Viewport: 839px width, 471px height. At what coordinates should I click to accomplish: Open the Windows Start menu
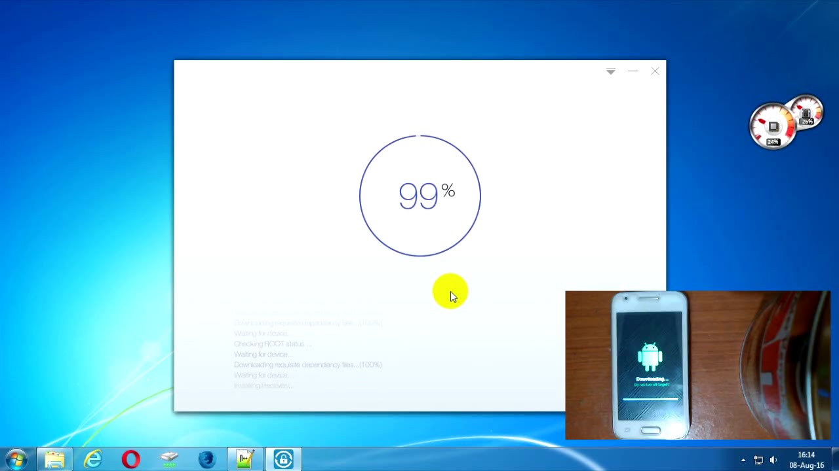point(16,459)
